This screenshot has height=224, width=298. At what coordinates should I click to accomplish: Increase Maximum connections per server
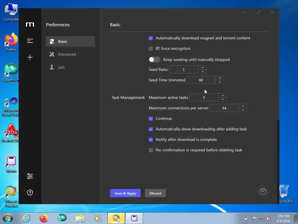243,106
